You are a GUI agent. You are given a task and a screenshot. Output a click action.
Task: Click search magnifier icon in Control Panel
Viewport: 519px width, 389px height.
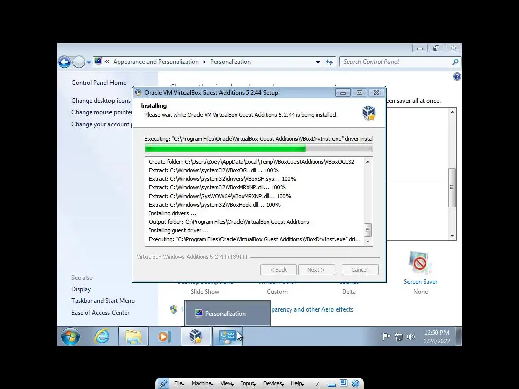click(456, 62)
